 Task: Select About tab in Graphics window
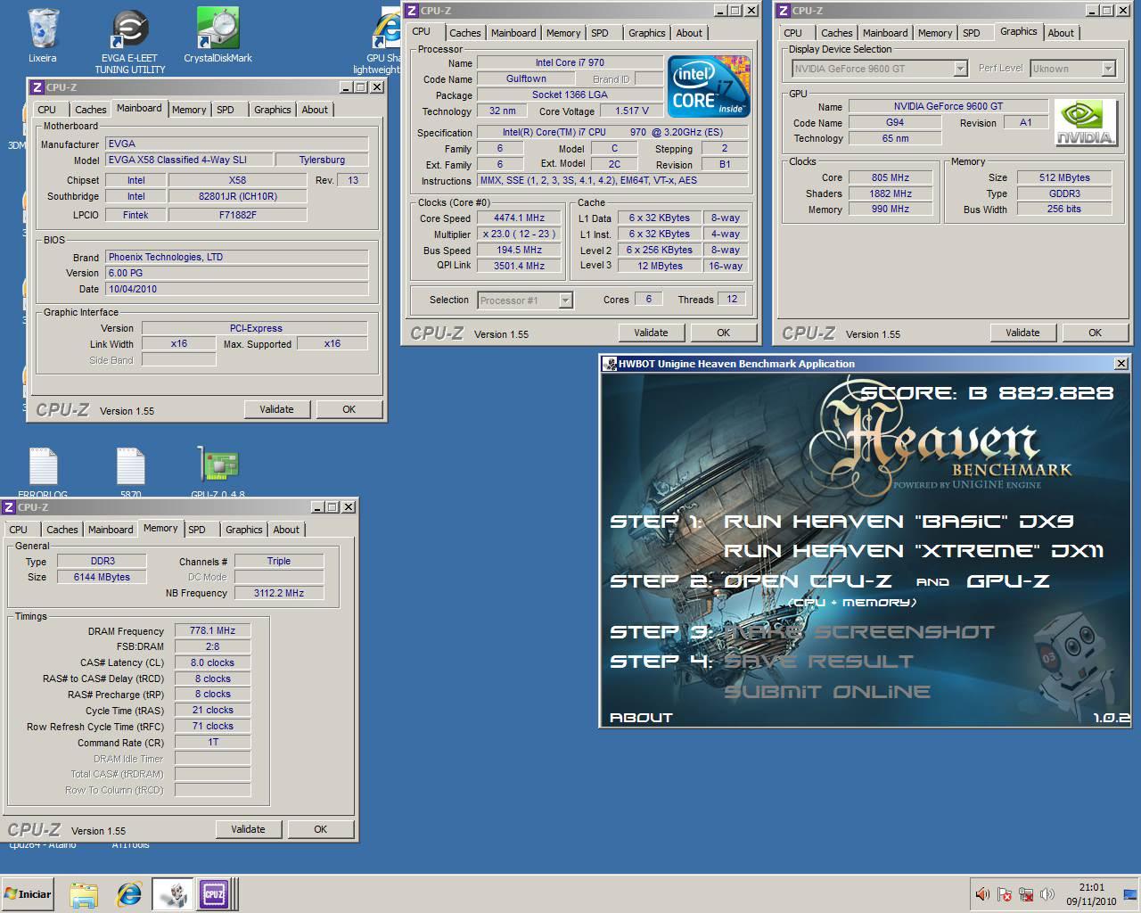1061,33
